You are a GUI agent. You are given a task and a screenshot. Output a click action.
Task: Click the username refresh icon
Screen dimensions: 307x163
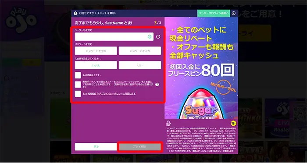(158, 37)
